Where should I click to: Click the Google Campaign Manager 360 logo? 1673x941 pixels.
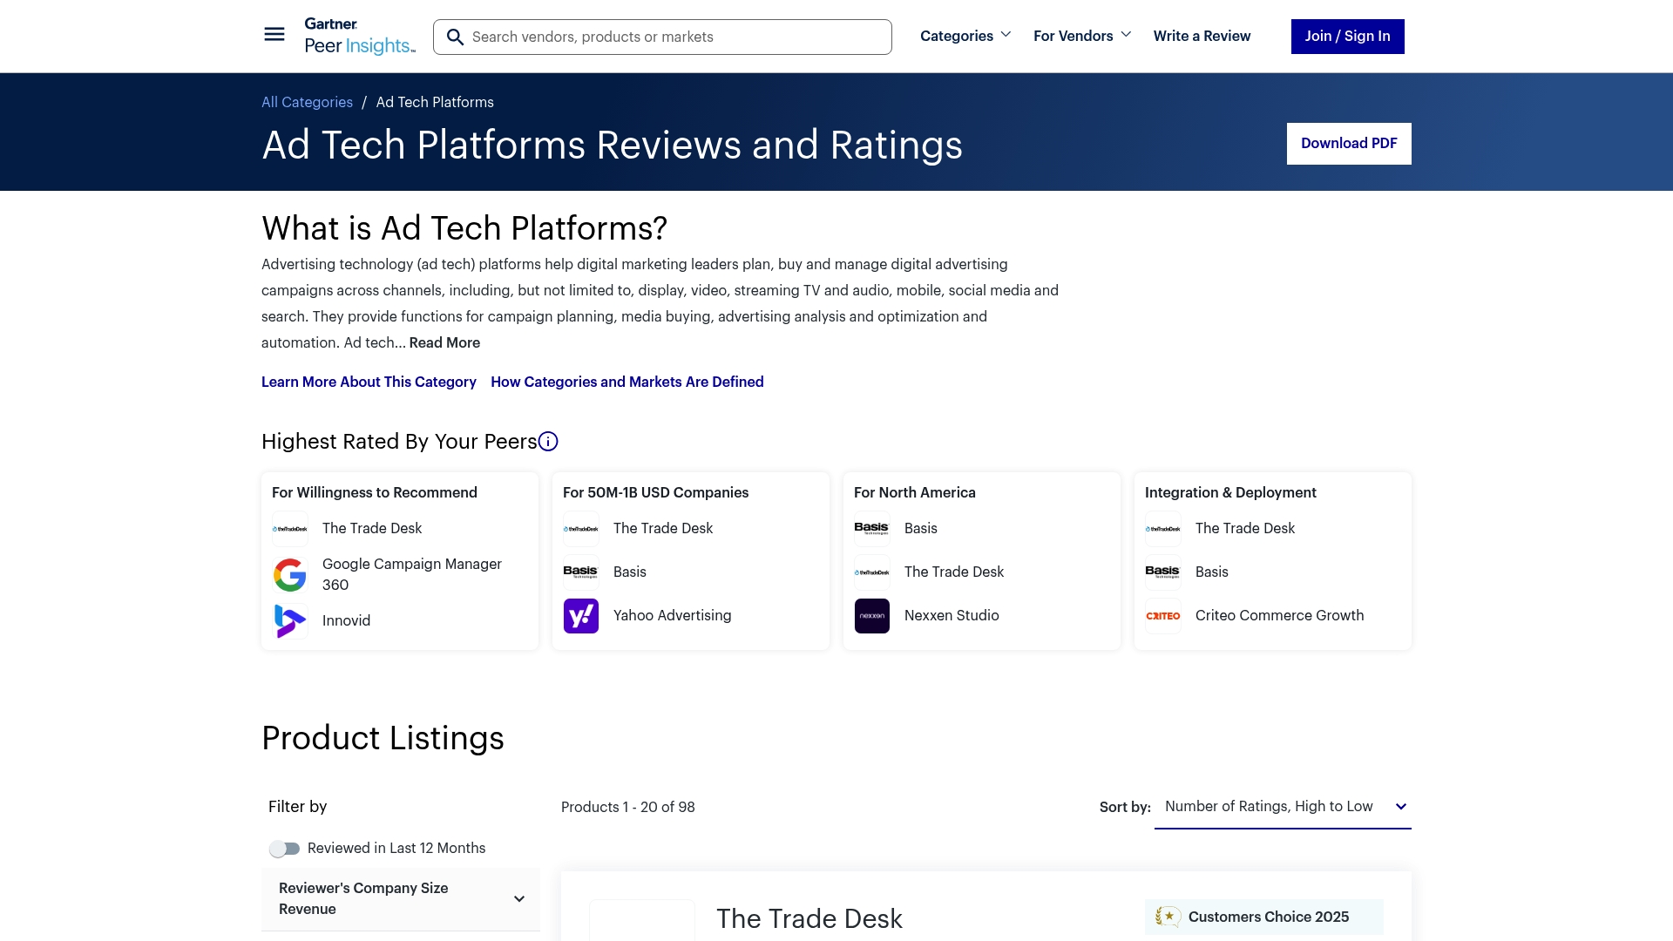pyautogui.click(x=290, y=575)
